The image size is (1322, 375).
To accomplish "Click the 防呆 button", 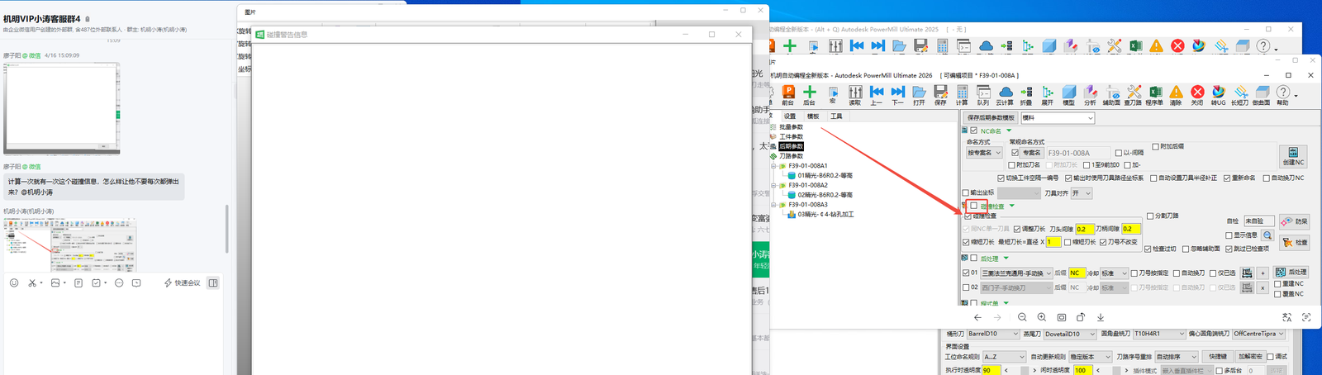I will (1295, 221).
